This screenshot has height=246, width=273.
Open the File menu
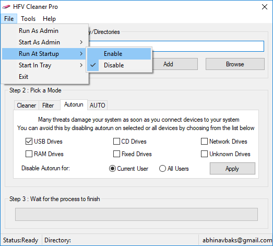(9, 19)
